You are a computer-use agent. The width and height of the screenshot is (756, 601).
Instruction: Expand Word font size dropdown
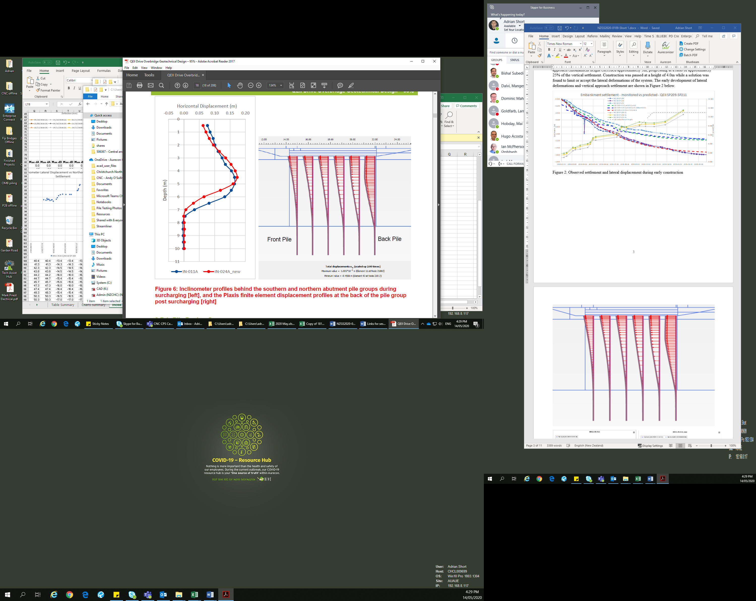[x=591, y=44]
